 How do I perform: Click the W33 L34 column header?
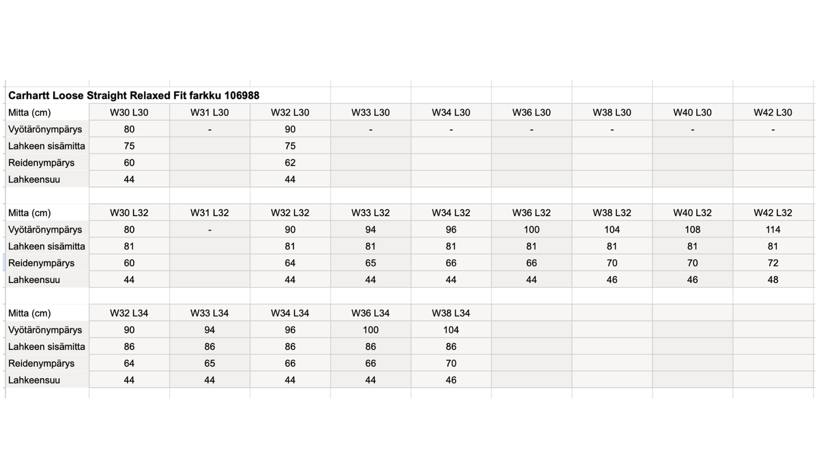tap(210, 313)
